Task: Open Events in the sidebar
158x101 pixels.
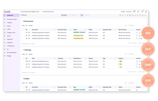Action: click(9, 26)
